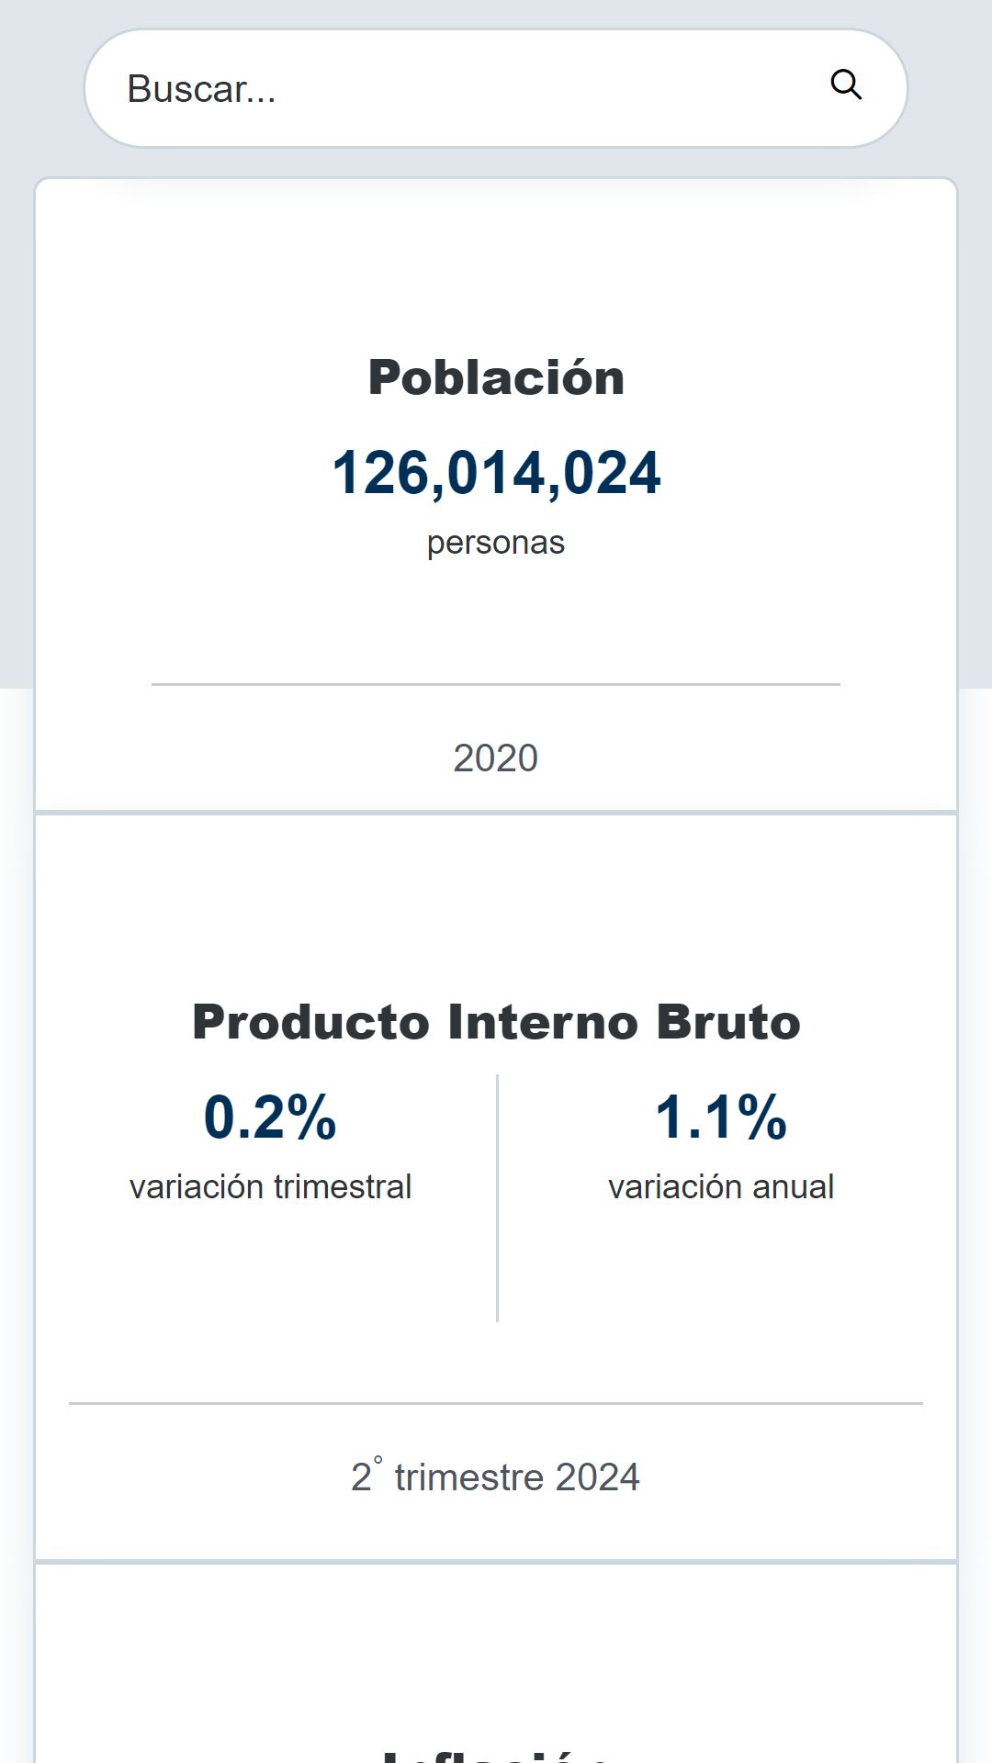Open the Población heading
This screenshot has width=992, height=1763.
pyautogui.click(x=496, y=377)
